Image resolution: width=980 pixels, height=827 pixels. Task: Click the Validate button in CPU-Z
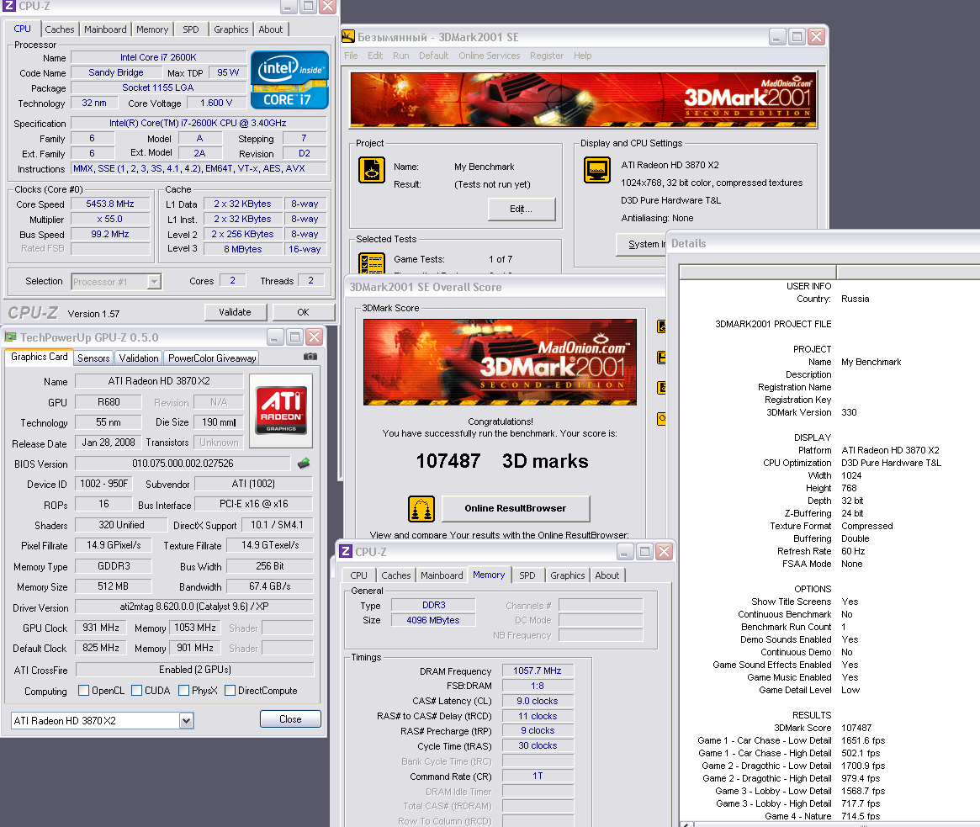click(235, 312)
